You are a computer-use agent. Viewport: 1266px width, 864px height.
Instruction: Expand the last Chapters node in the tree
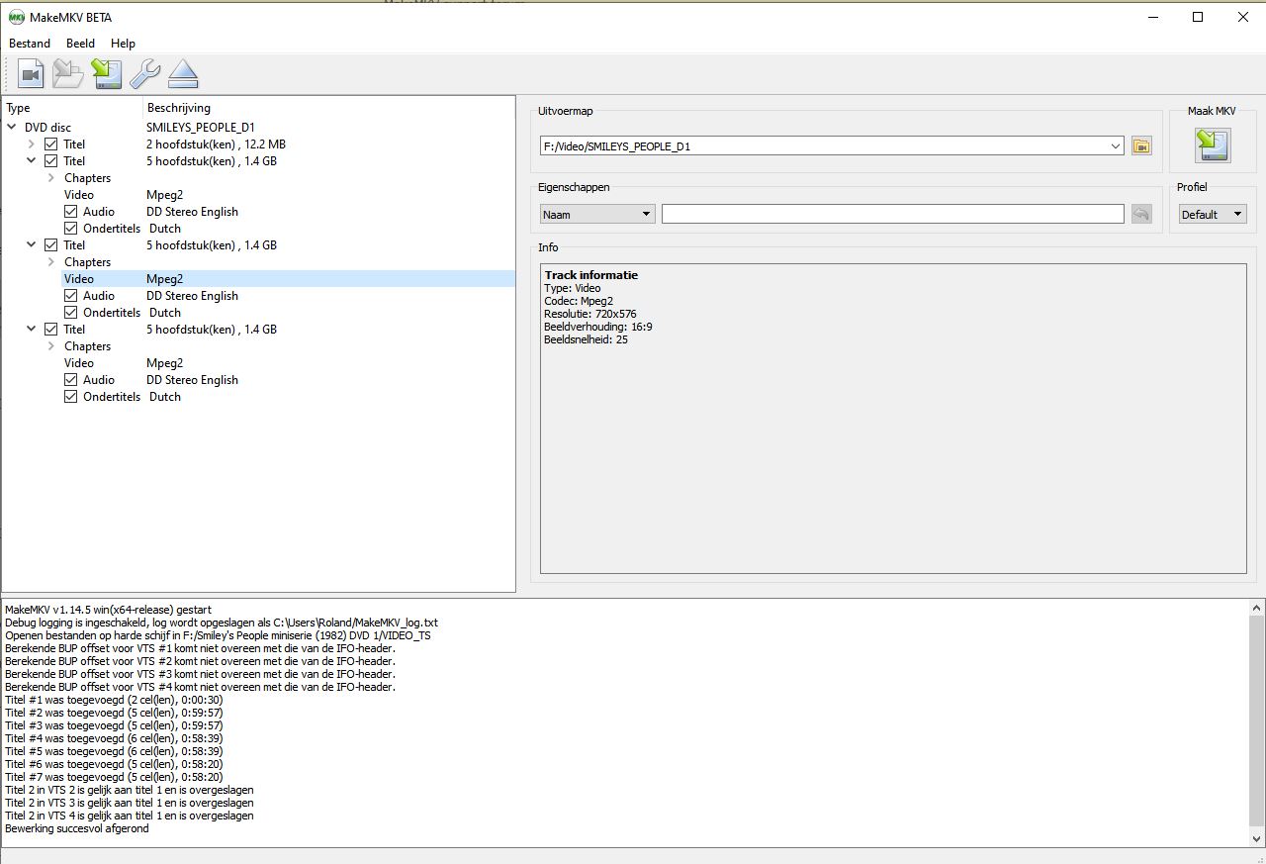(x=51, y=346)
